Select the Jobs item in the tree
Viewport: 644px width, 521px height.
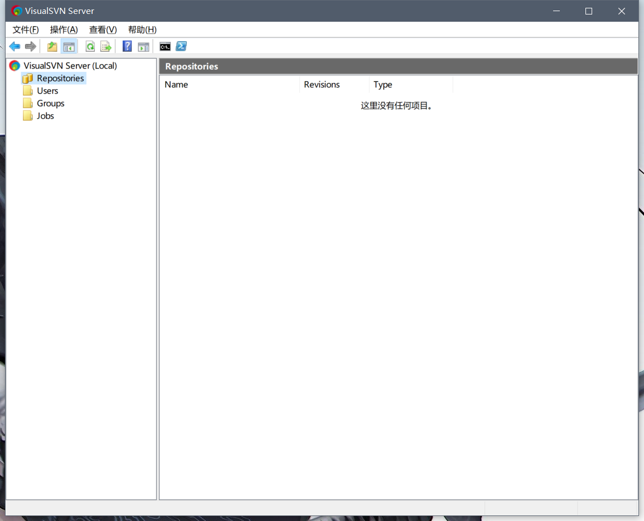[x=46, y=115]
